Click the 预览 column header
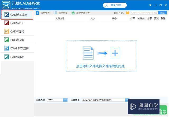Image resolution: width=169 pixels, height=117 pixels. point(156,18)
